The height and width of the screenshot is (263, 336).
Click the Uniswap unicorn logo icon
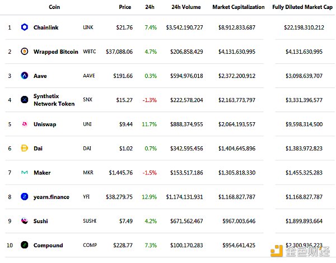pos(24,124)
